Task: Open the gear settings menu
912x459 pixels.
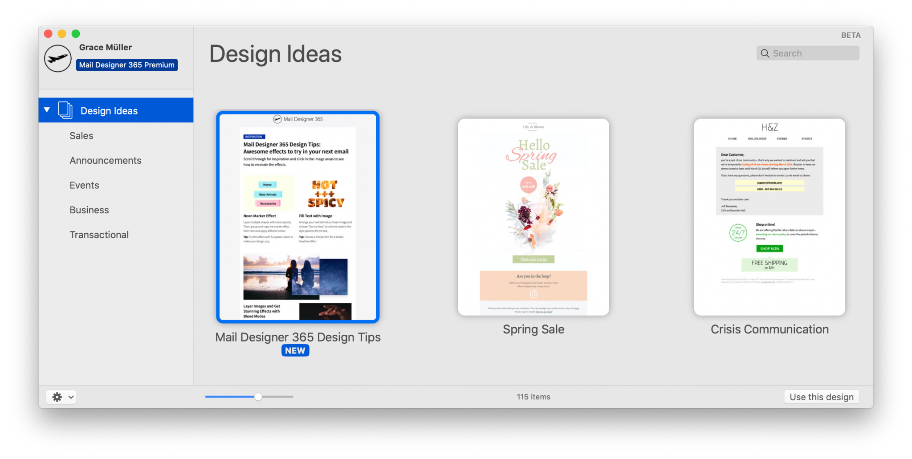Action: 57,396
